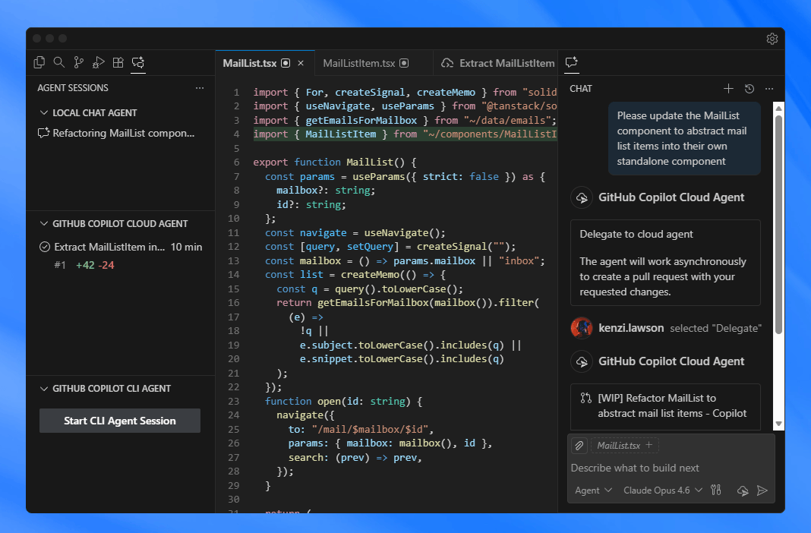The image size is (811, 533).
Task: Open the Search icon in the activity bar
Action: click(59, 62)
